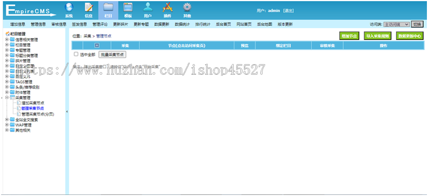Expand the 自定义JS tree node
Viewport: 428px width, 196px height.
pos(7,76)
